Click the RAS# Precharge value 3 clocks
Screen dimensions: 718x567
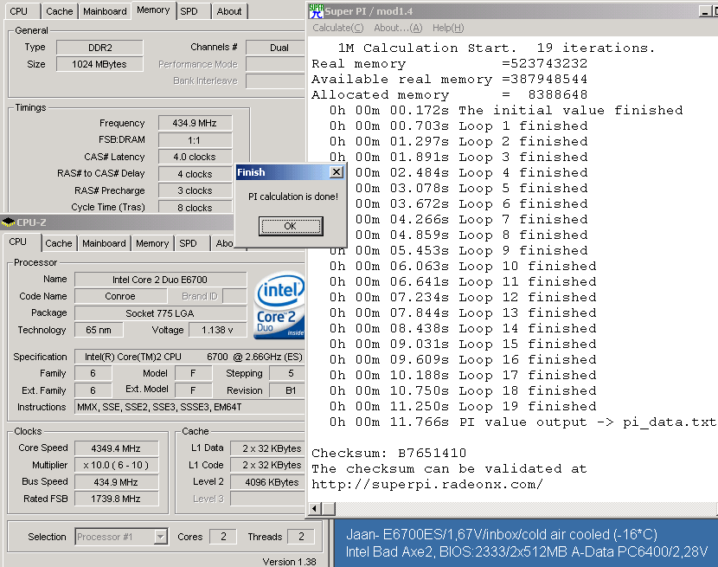(x=195, y=190)
